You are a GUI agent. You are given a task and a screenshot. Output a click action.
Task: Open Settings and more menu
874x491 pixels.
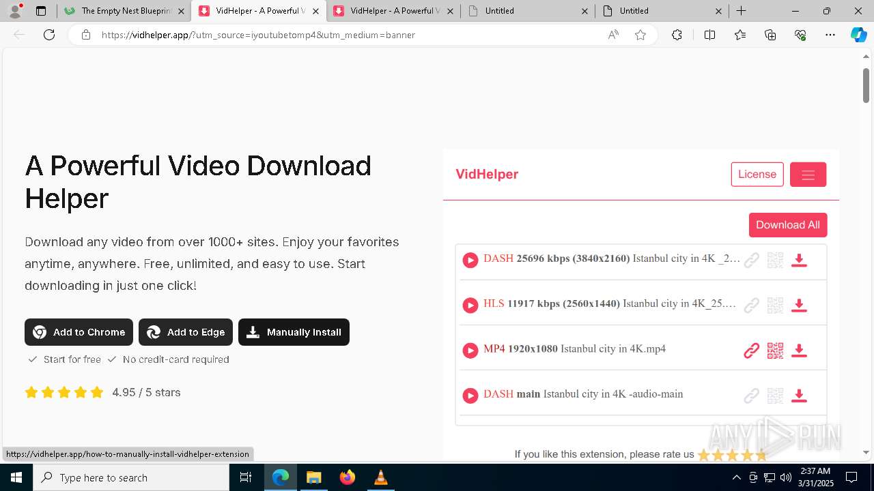pyautogui.click(x=830, y=35)
